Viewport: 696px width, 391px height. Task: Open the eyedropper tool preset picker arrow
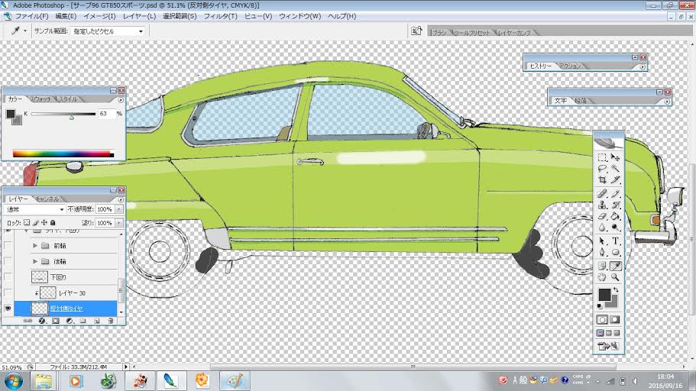pos(25,31)
